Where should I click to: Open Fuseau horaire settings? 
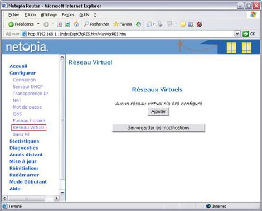pyautogui.click(x=29, y=121)
